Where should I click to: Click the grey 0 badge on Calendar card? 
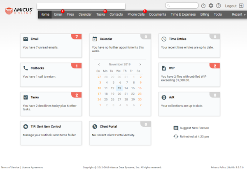coord(146,37)
